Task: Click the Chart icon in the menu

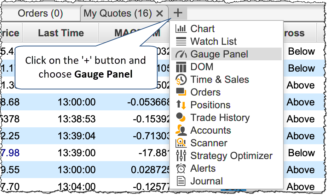Action: pyautogui.click(x=181, y=29)
